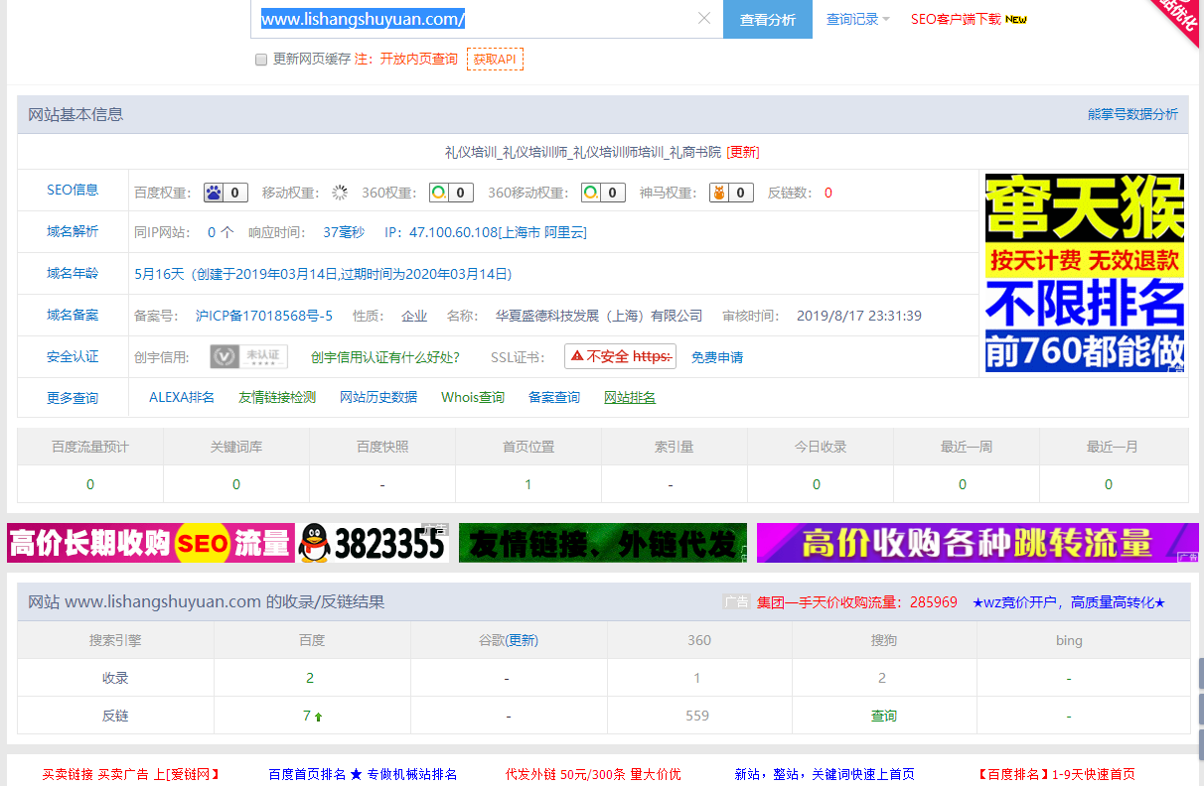Open 【百度排名】1-9天快速首页 link
Screen dimensions: 1204x786
1056,774
